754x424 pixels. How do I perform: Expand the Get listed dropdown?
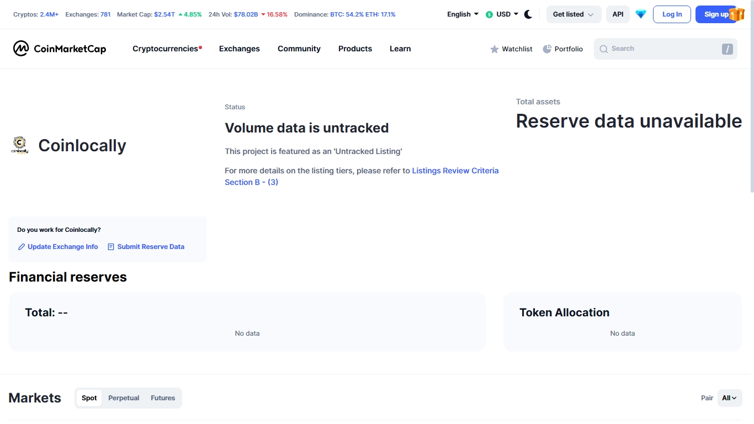pos(574,14)
